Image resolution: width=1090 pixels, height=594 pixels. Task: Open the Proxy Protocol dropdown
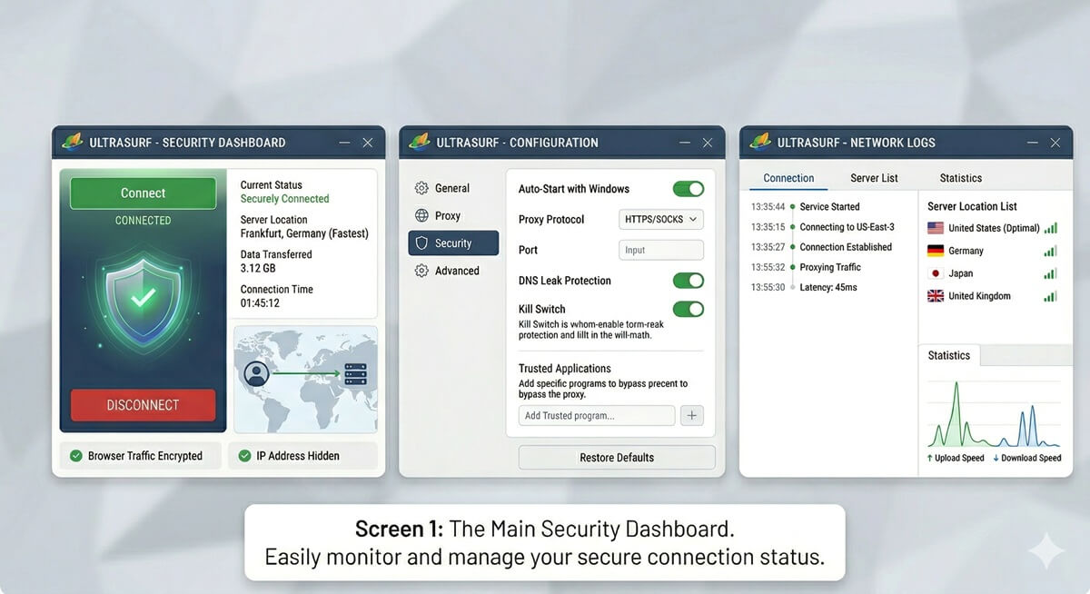[661, 219]
